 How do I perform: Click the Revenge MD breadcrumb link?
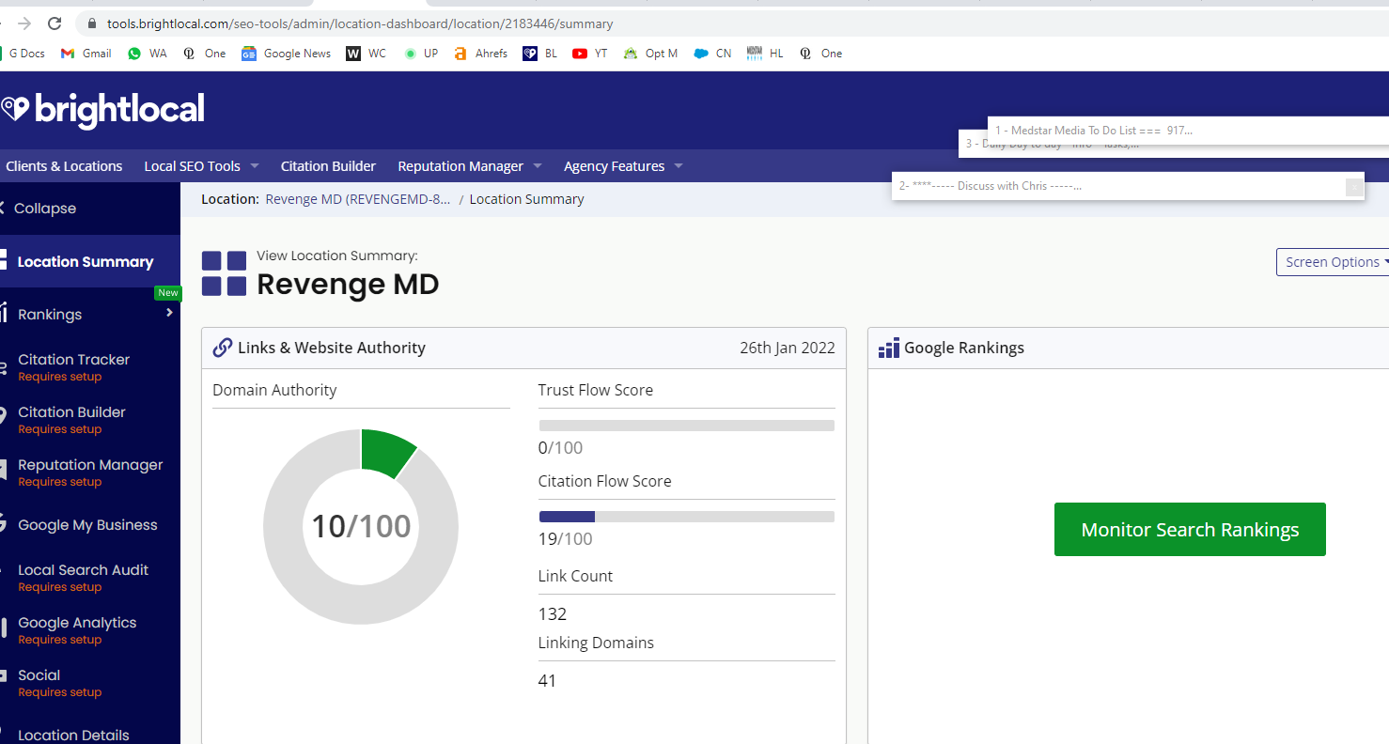pos(358,199)
